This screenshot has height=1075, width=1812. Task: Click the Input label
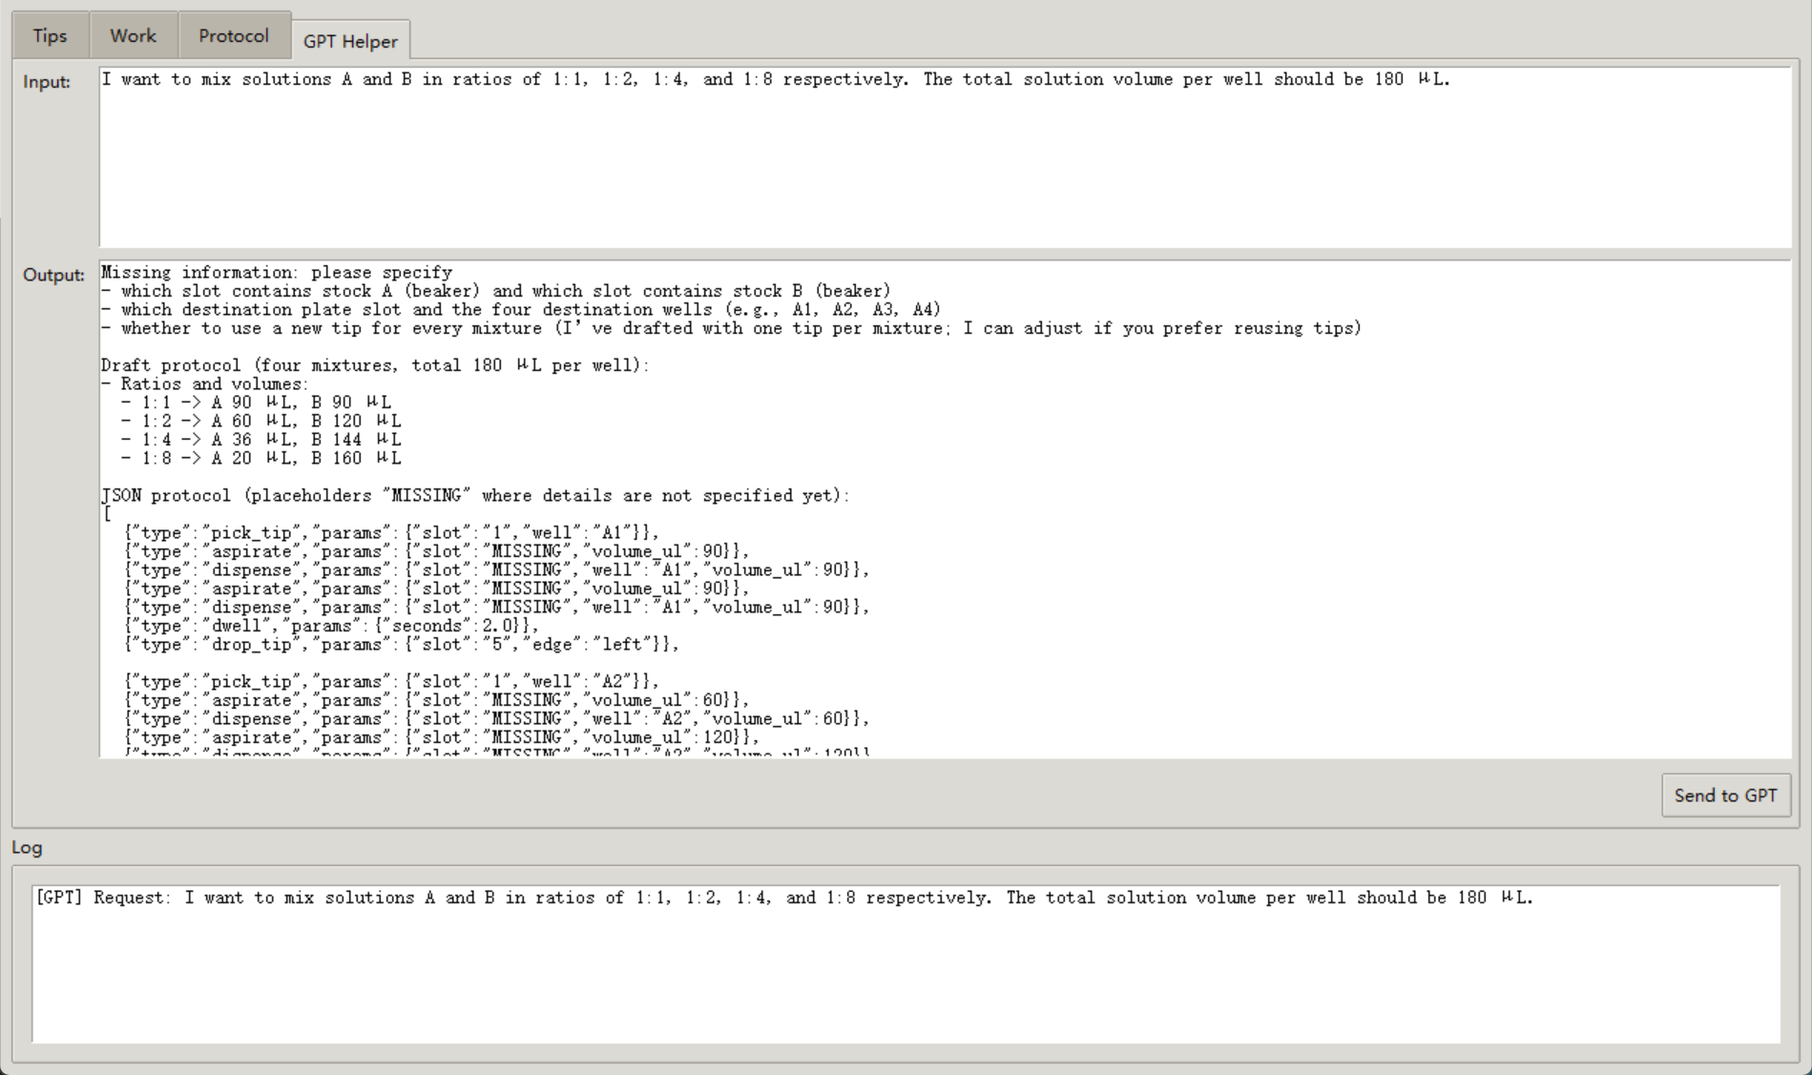point(47,82)
